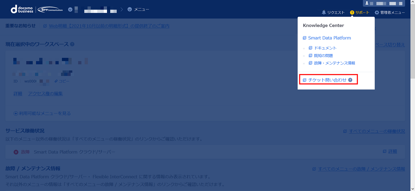Click external-link icon before Web明細 notice

point(45,26)
